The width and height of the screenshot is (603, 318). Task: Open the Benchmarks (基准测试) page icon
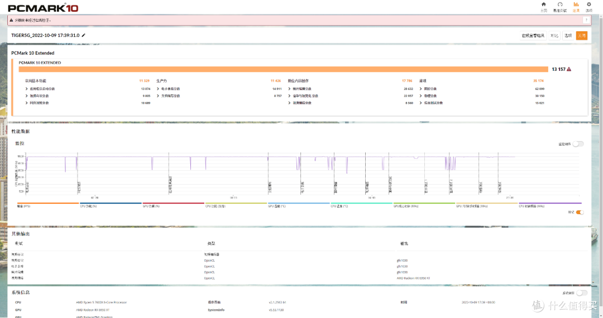tap(560, 4)
